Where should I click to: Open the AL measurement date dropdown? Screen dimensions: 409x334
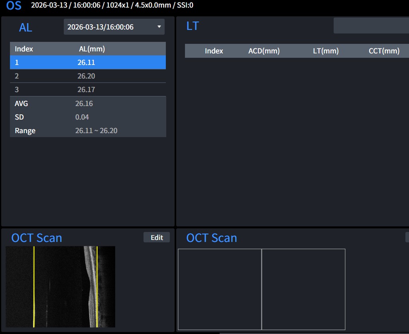coord(114,27)
